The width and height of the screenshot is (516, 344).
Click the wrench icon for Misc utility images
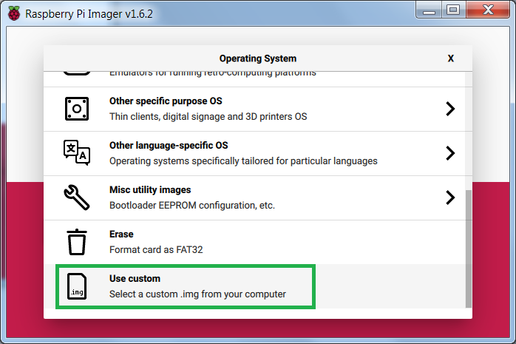coord(77,198)
